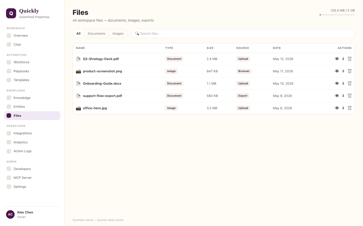Click the Workforce sidebar icon
This screenshot has height=226, width=363.
point(9,62)
